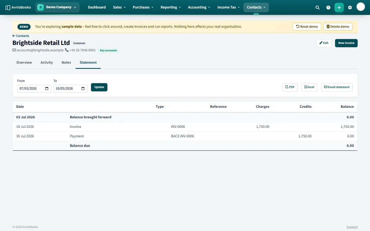Click the Brightside Retail Ltd heading
Viewport: 370px width, 231px height.
coord(41,43)
